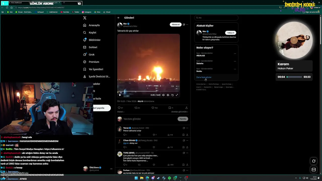Subscribe with the Abone ol button
This screenshot has width=322, height=181.
click(176, 24)
